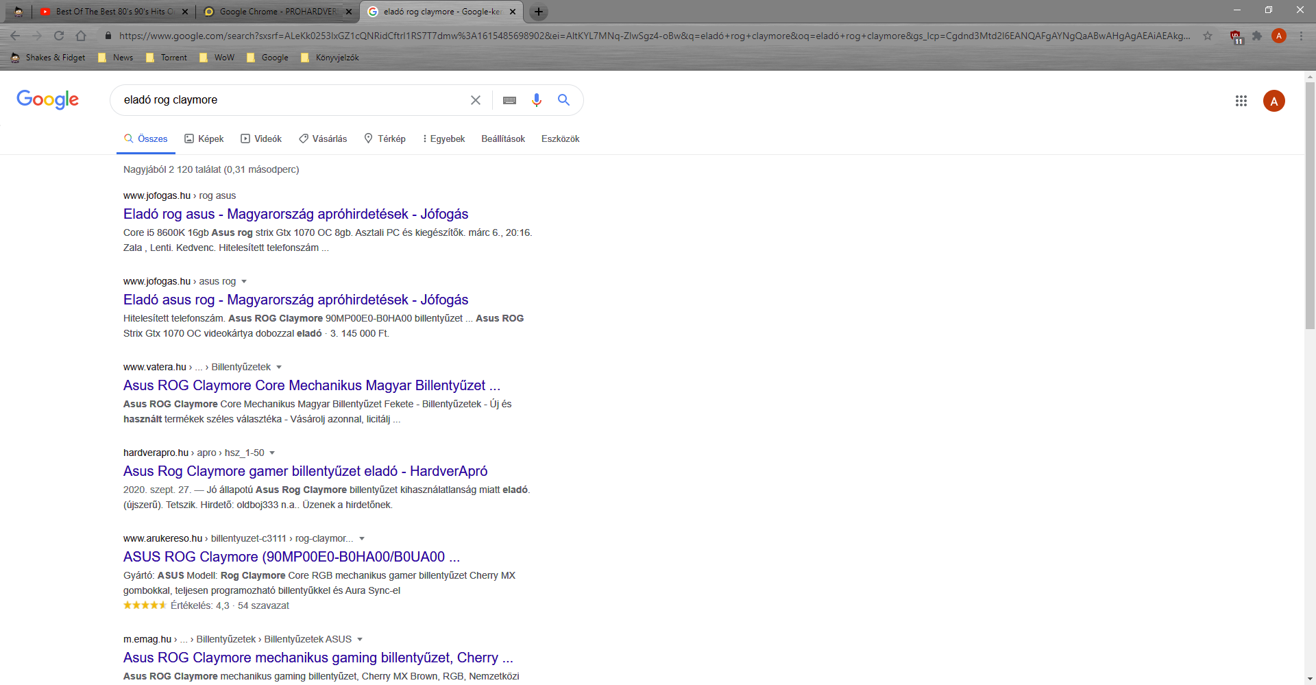Image resolution: width=1316 pixels, height=685 pixels.
Task: Expand options arrow beside emag Billentyűzetek ASUS
Action: point(360,640)
